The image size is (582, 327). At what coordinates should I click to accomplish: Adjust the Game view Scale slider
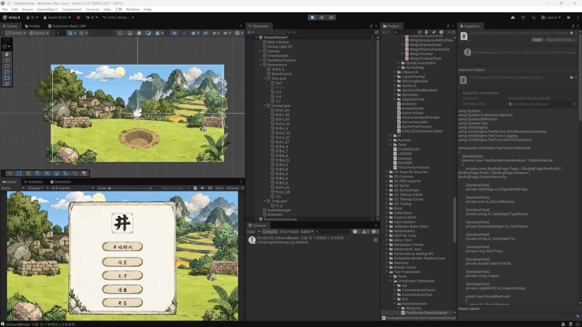tap(128, 188)
